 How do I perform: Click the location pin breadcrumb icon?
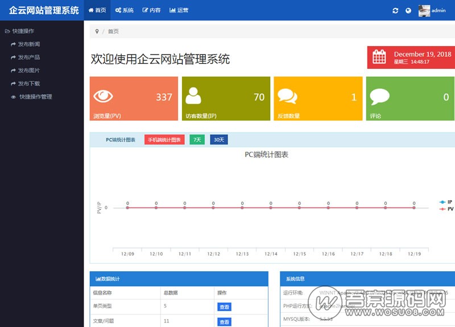97,31
